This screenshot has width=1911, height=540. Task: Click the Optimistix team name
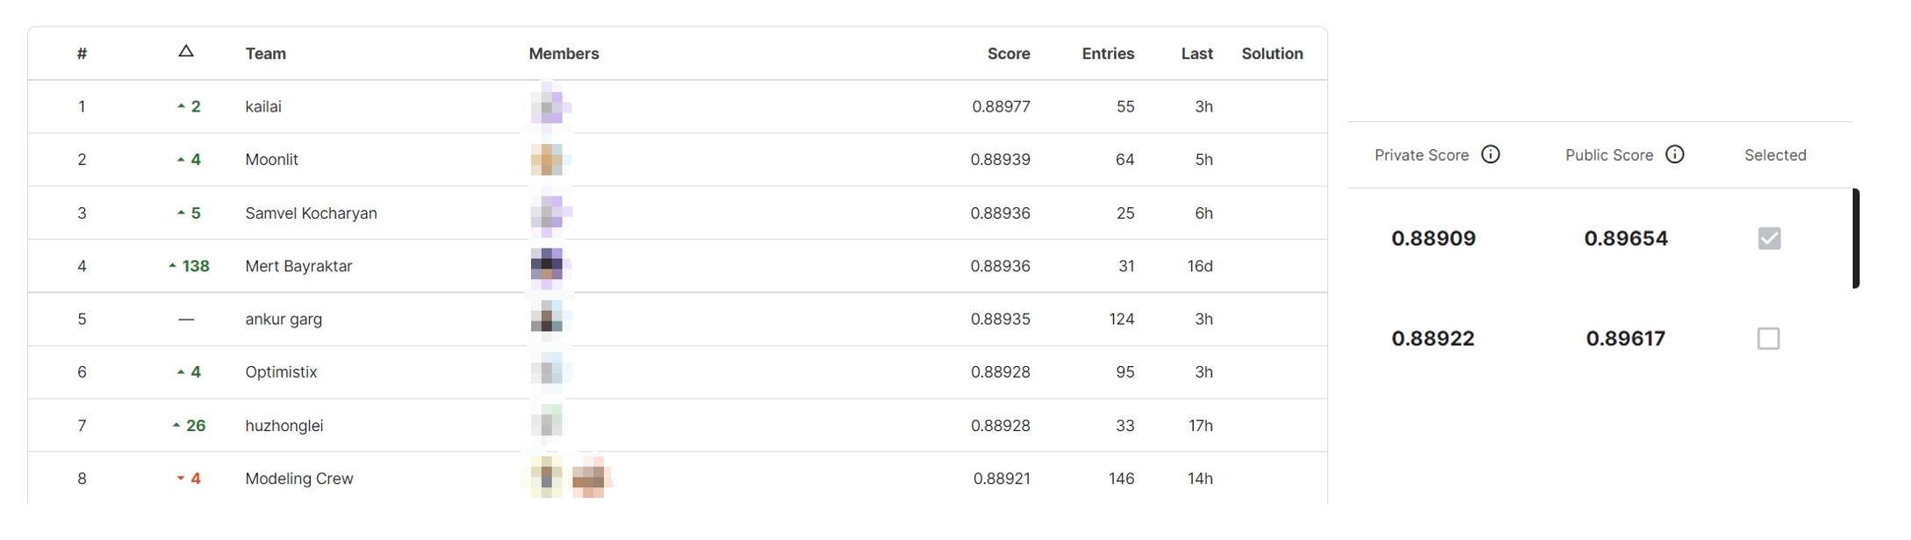(x=281, y=372)
